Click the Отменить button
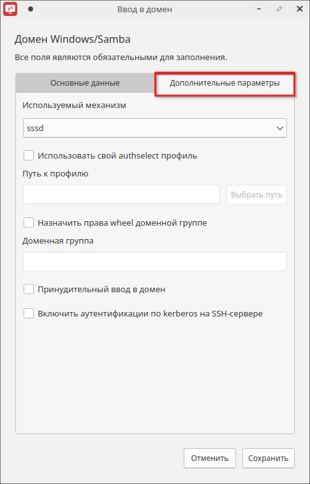The height and width of the screenshot is (484, 310). [210, 458]
